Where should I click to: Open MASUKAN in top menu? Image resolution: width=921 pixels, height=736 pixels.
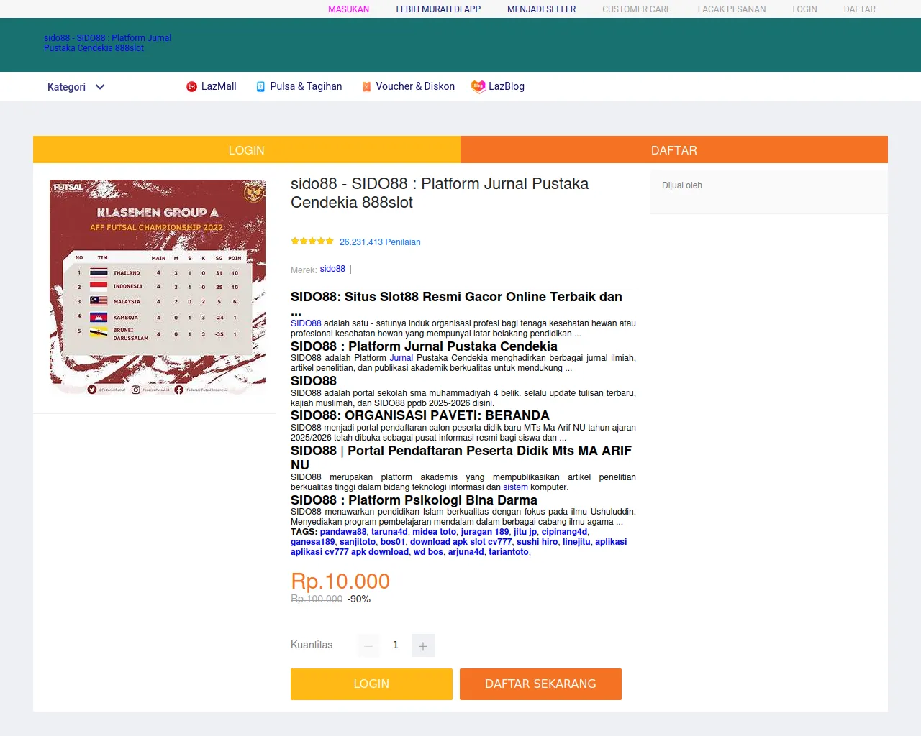click(x=348, y=9)
